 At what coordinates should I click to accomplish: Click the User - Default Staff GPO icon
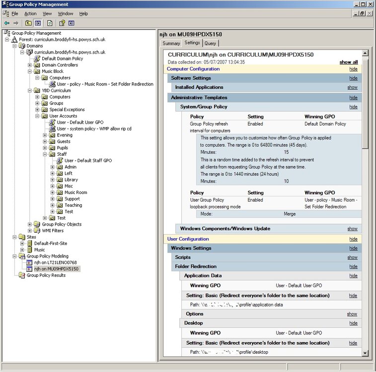point(60,161)
